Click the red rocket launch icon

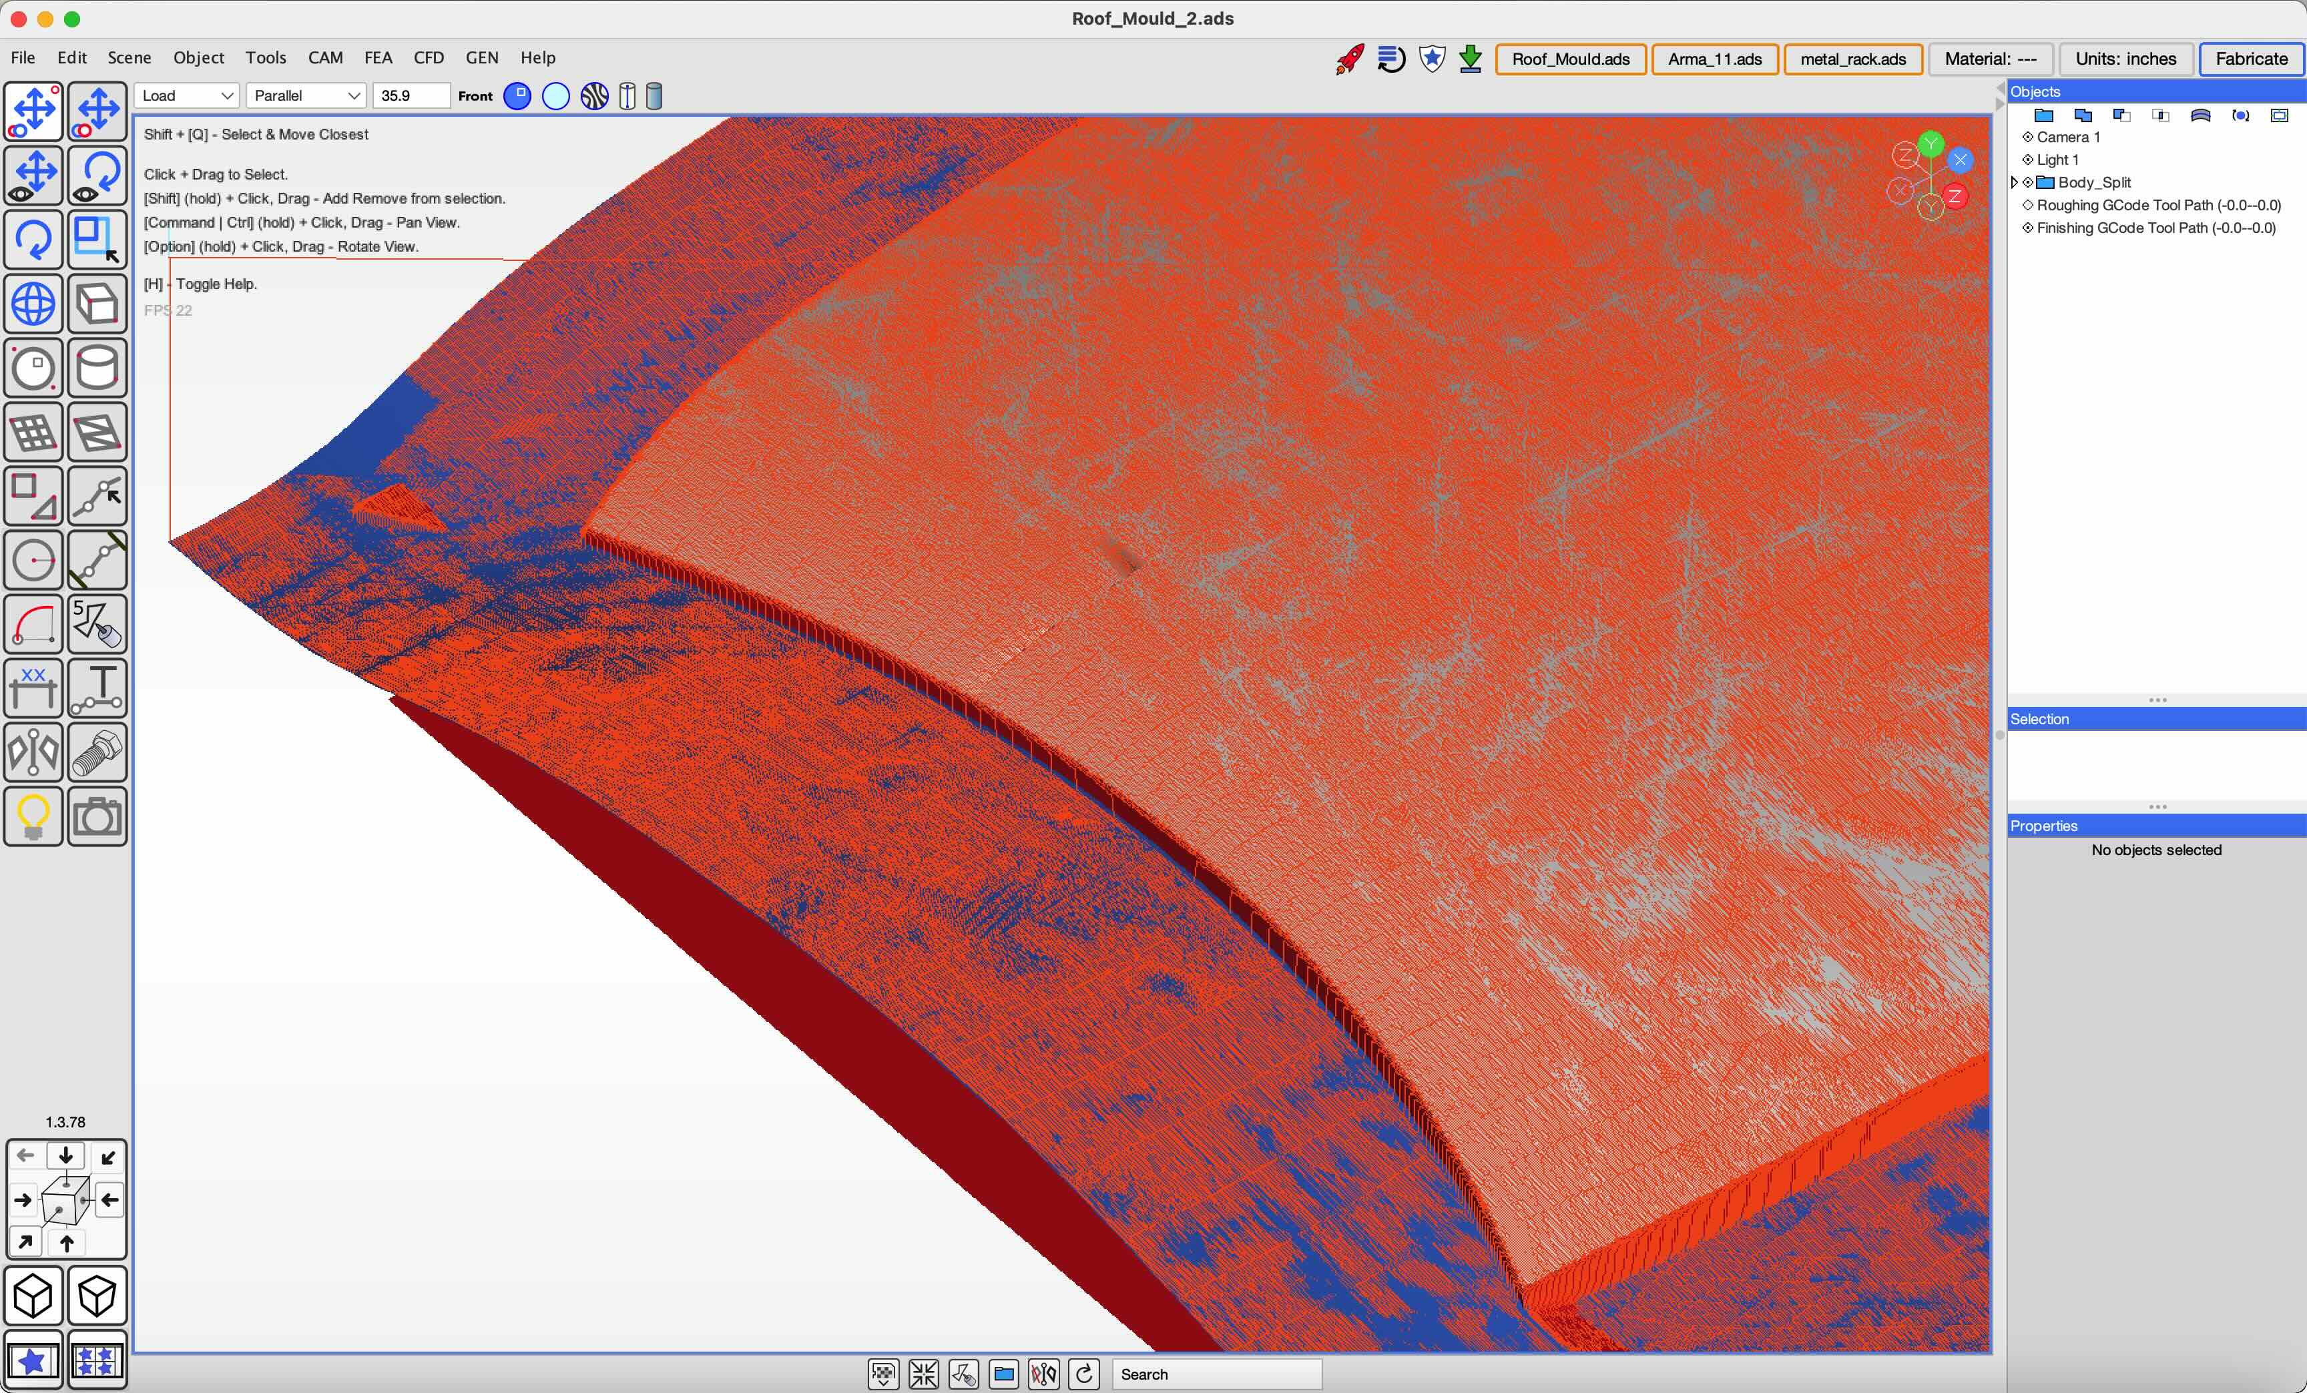click(1349, 59)
